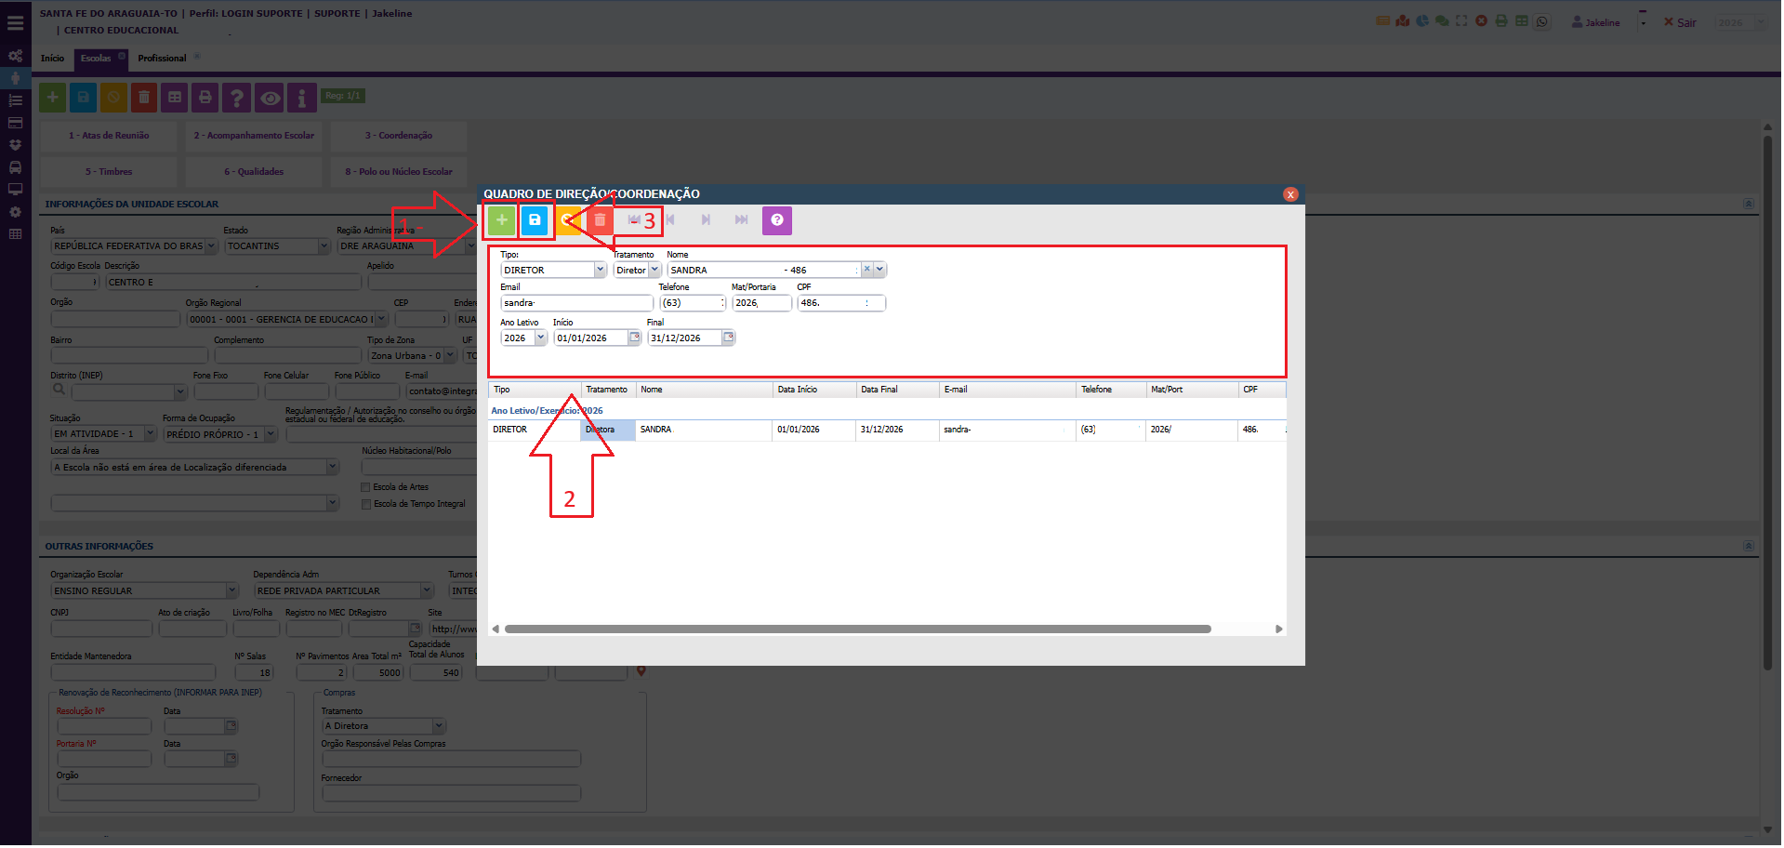
Task: Open the Tratamento dropdown in dialog
Action: (654, 270)
